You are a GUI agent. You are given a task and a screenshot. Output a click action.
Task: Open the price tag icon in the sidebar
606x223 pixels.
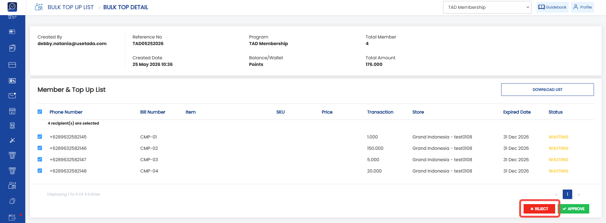(12, 201)
